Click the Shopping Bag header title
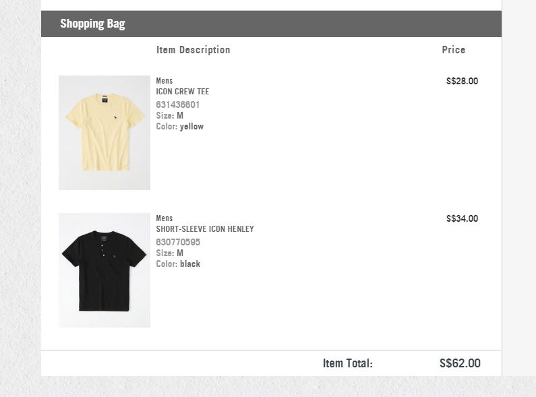Screen dimensions: 536x397 point(92,24)
